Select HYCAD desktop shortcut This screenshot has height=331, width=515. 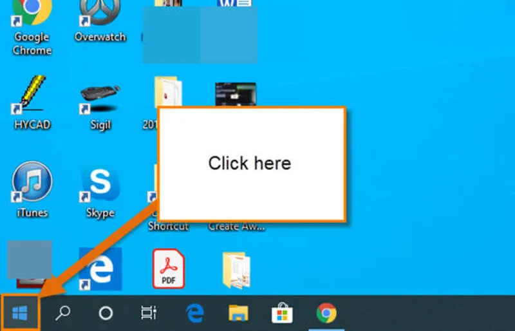[x=32, y=103]
